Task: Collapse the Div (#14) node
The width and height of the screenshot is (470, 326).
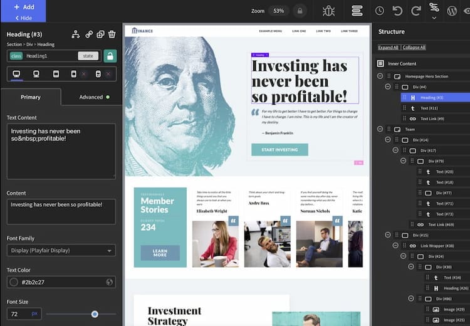Action: (387, 139)
